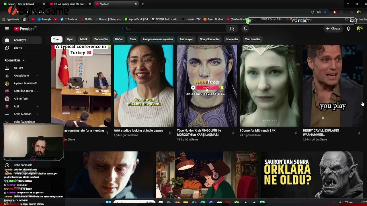367x206 pixels.
Task: Open the Anime Tarih channel avatar
Action: coord(7,99)
